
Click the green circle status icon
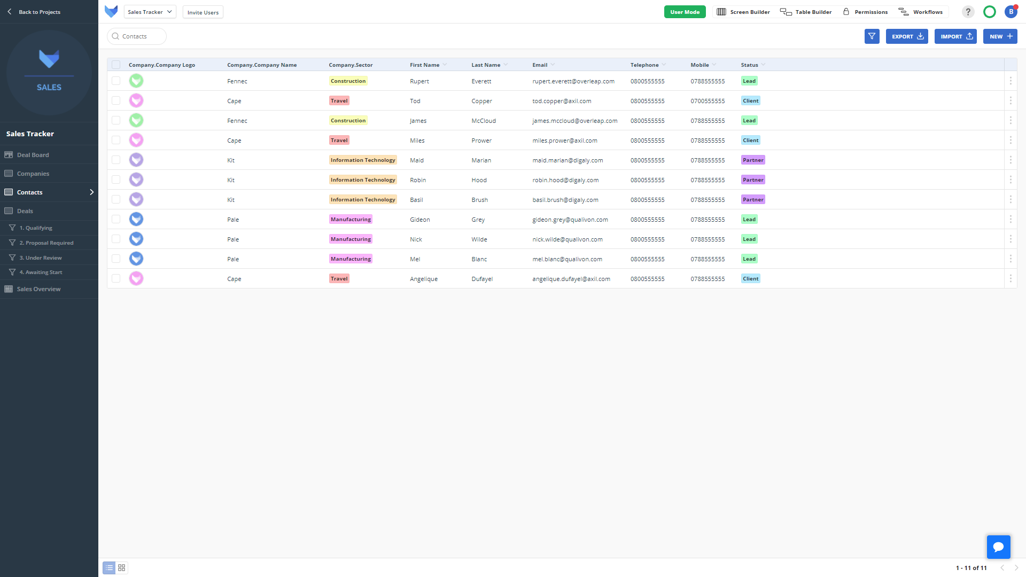(x=990, y=12)
